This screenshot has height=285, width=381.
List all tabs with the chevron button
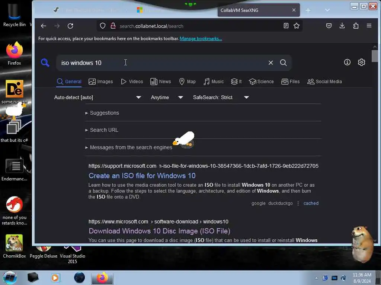(327, 10)
